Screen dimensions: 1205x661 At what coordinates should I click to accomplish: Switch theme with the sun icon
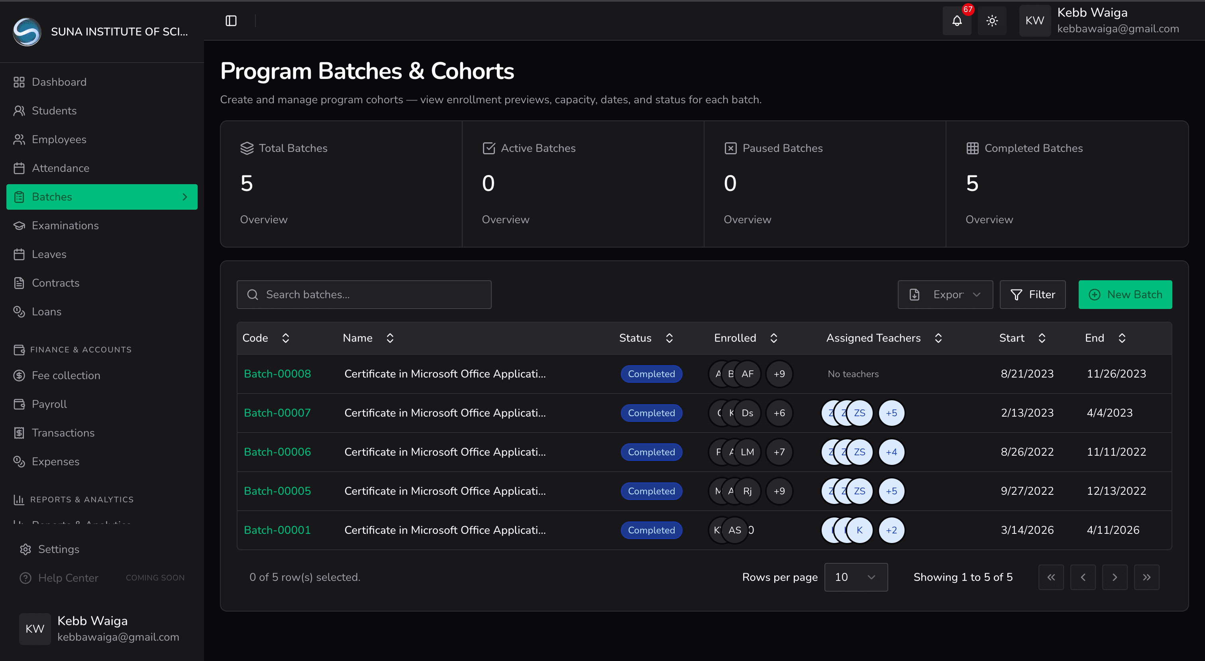tap(992, 21)
